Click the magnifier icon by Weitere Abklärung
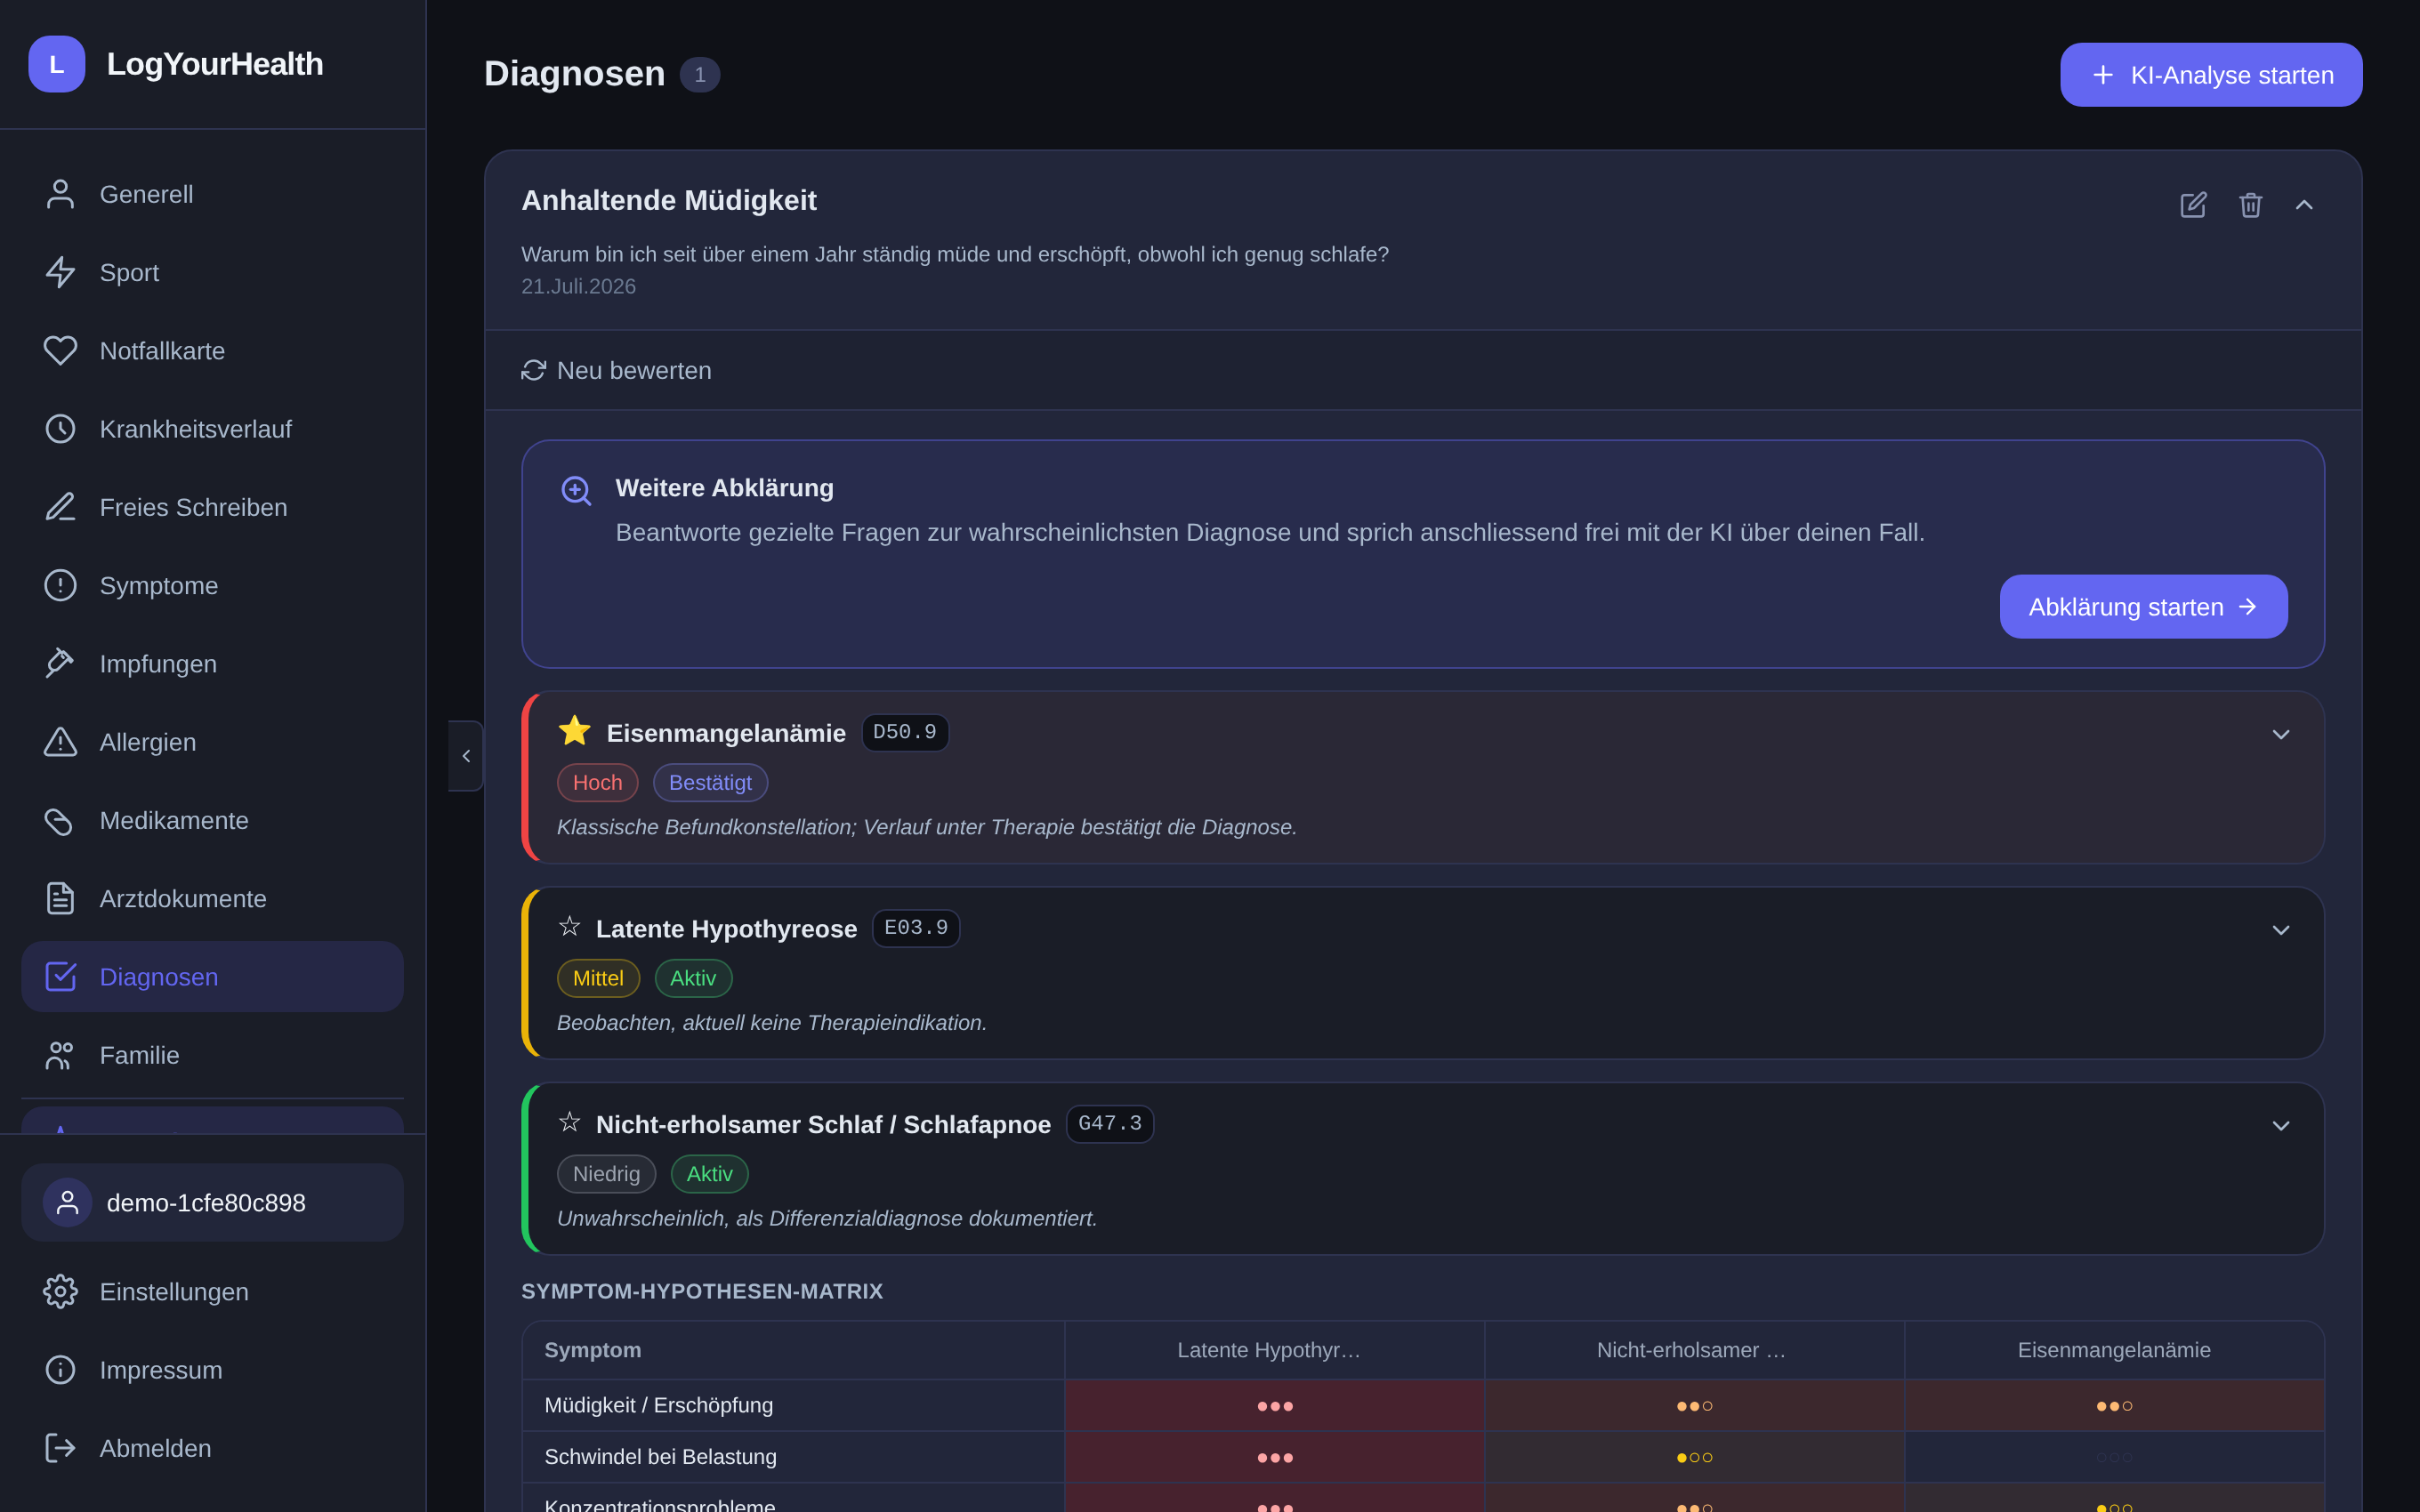Image resolution: width=2420 pixels, height=1512 pixels. point(576,491)
